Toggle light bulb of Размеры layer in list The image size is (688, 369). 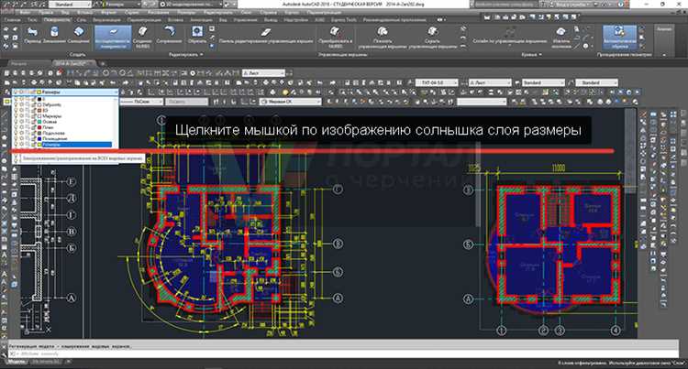pos(16,145)
